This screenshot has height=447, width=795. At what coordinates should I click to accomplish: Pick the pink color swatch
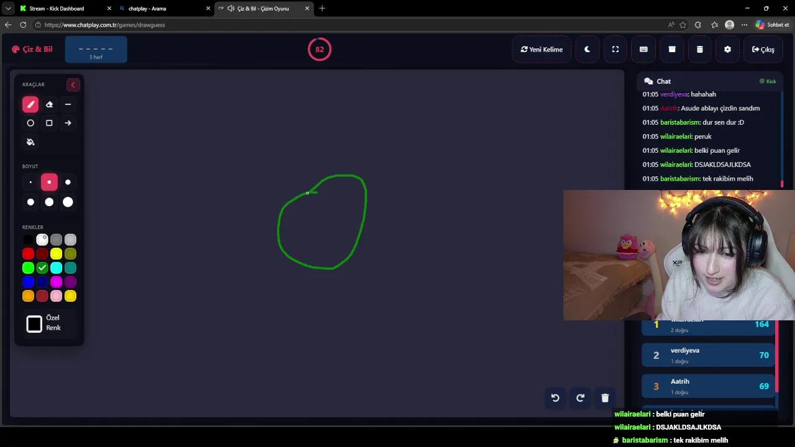(x=57, y=296)
